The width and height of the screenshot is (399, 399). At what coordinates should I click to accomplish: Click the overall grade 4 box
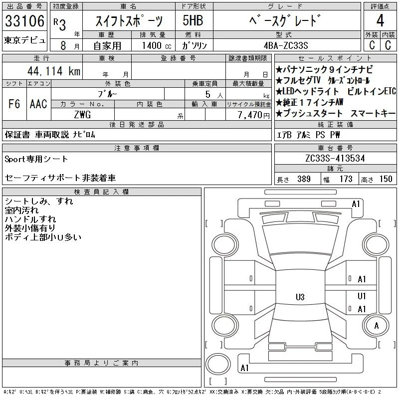(x=380, y=20)
